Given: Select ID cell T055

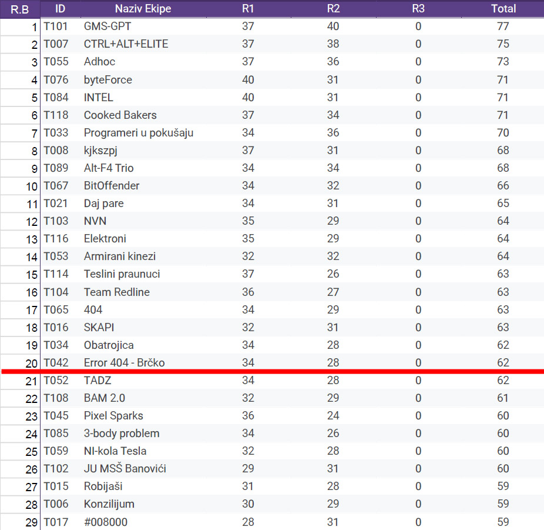Looking at the screenshot, I should click(56, 62).
